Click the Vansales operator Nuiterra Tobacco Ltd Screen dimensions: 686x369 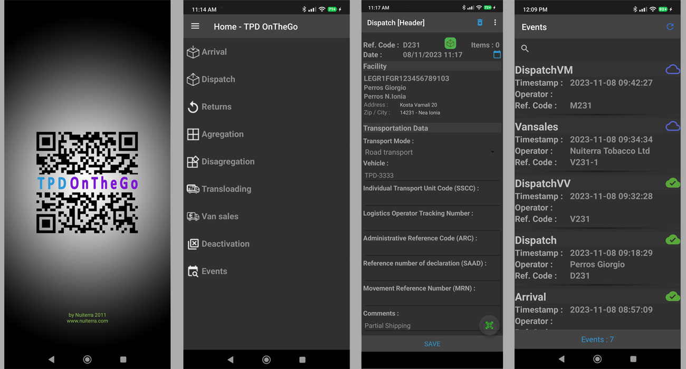pos(610,151)
